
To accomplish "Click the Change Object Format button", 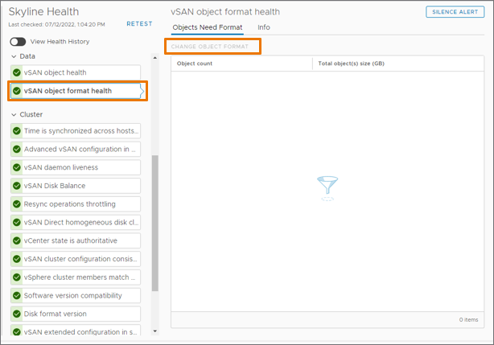I will click(x=213, y=47).
